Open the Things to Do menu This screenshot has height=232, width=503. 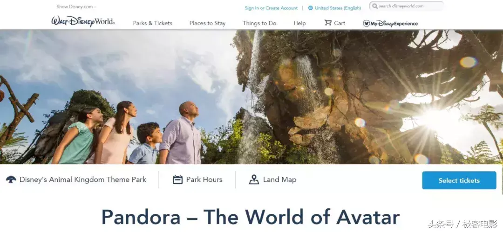(x=259, y=23)
